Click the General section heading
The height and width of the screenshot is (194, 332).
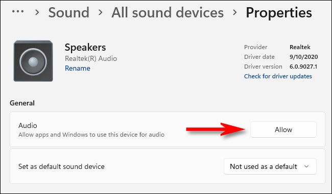[22, 103]
